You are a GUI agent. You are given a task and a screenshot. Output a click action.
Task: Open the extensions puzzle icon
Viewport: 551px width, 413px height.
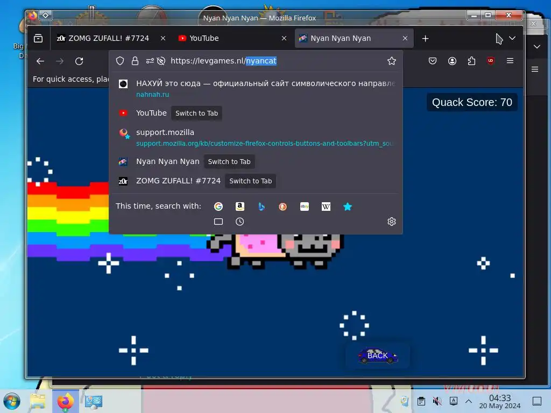[471, 61]
